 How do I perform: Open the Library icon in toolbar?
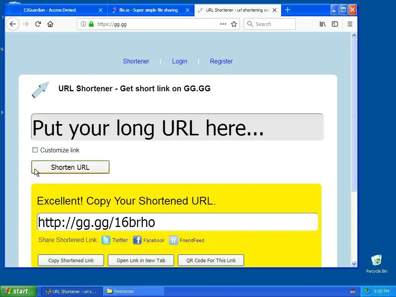tap(323, 24)
